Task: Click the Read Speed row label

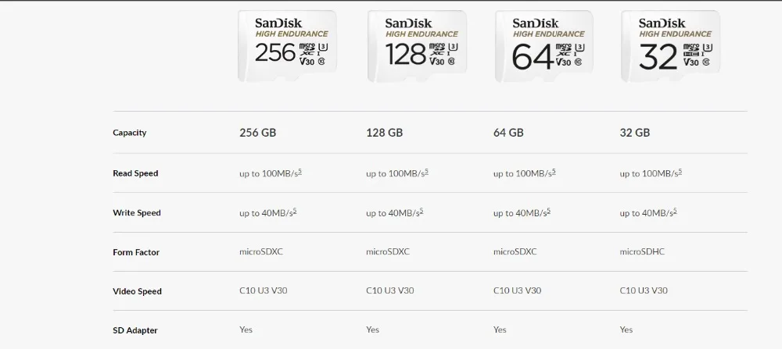Action: pyautogui.click(x=135, y=173)
